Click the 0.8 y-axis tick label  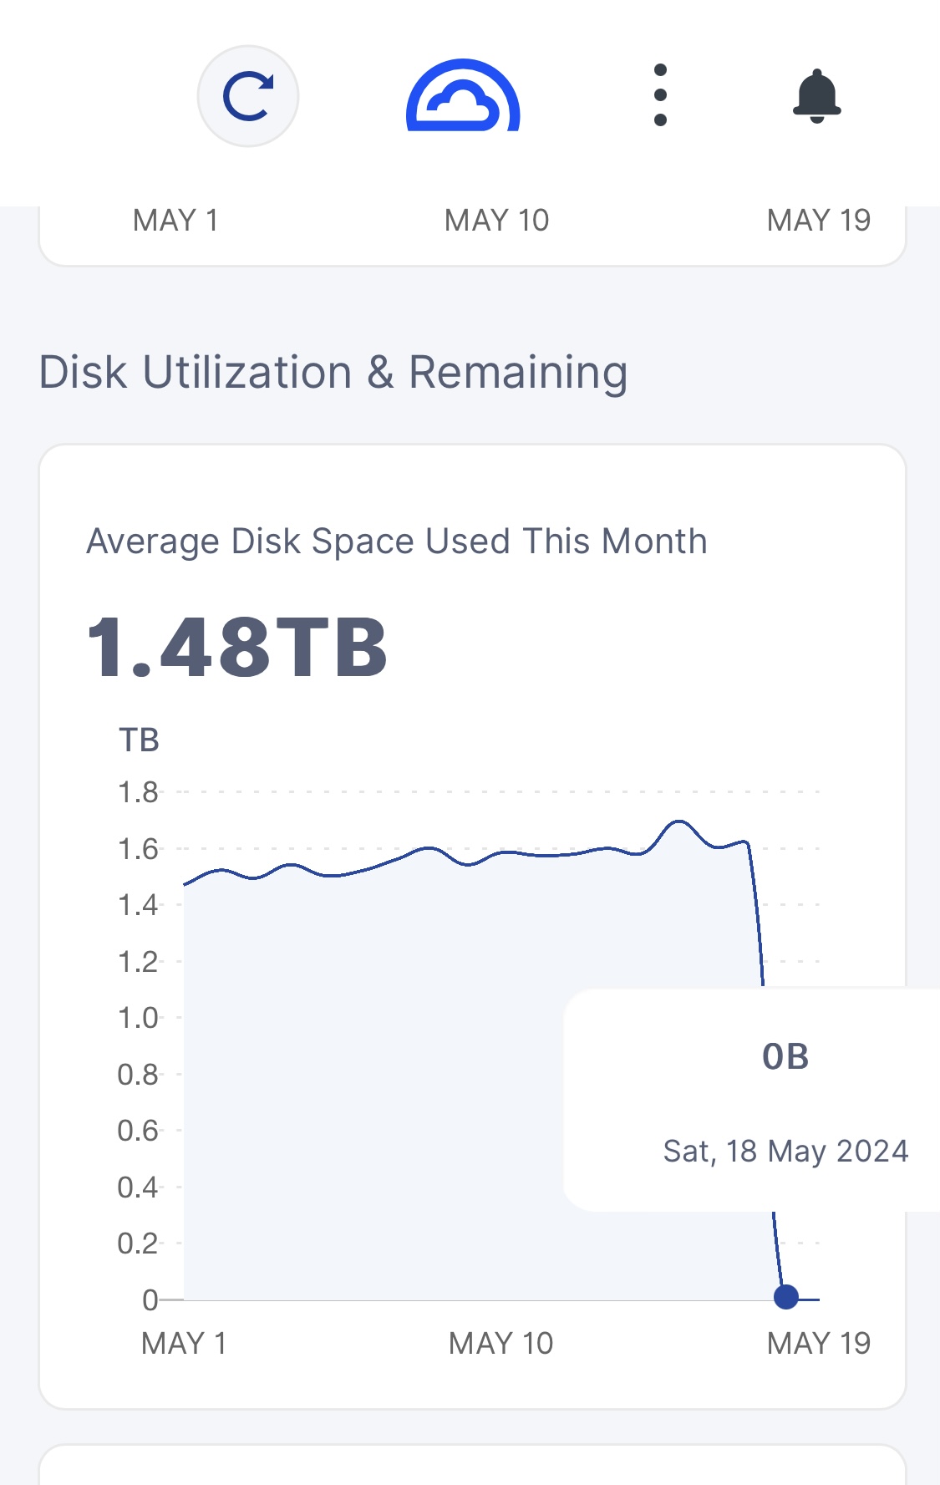coord(138,1074)
